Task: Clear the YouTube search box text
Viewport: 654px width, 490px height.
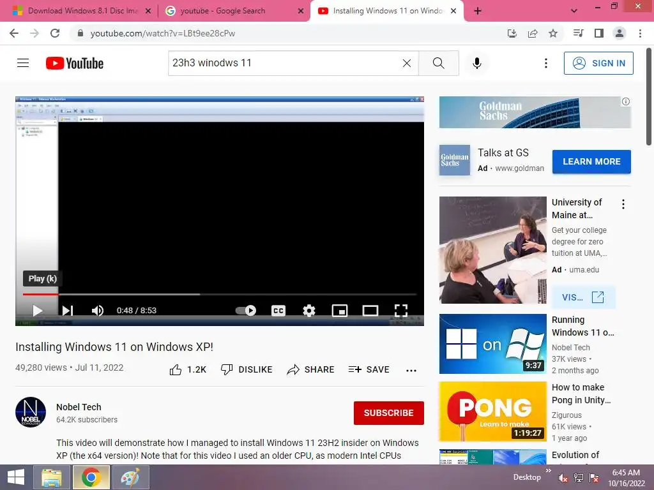Action: [x=407, y=63]
